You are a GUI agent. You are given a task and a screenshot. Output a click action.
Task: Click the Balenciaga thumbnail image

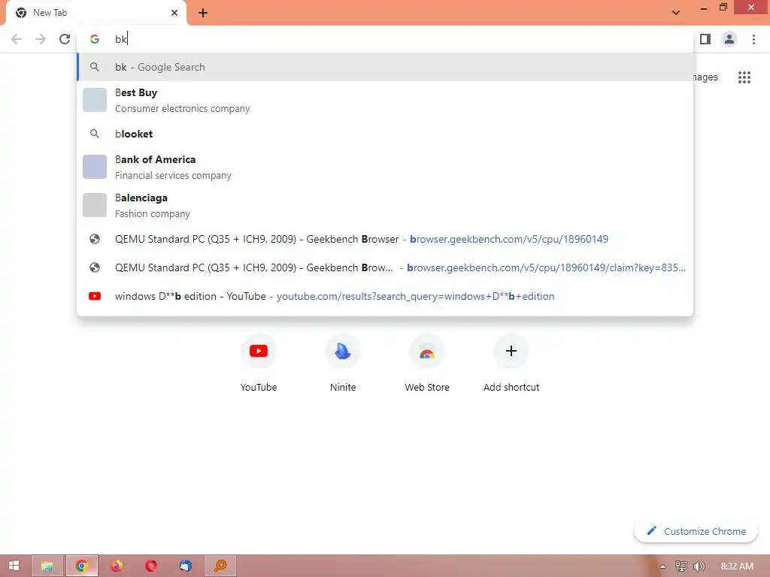pos(95,205)
